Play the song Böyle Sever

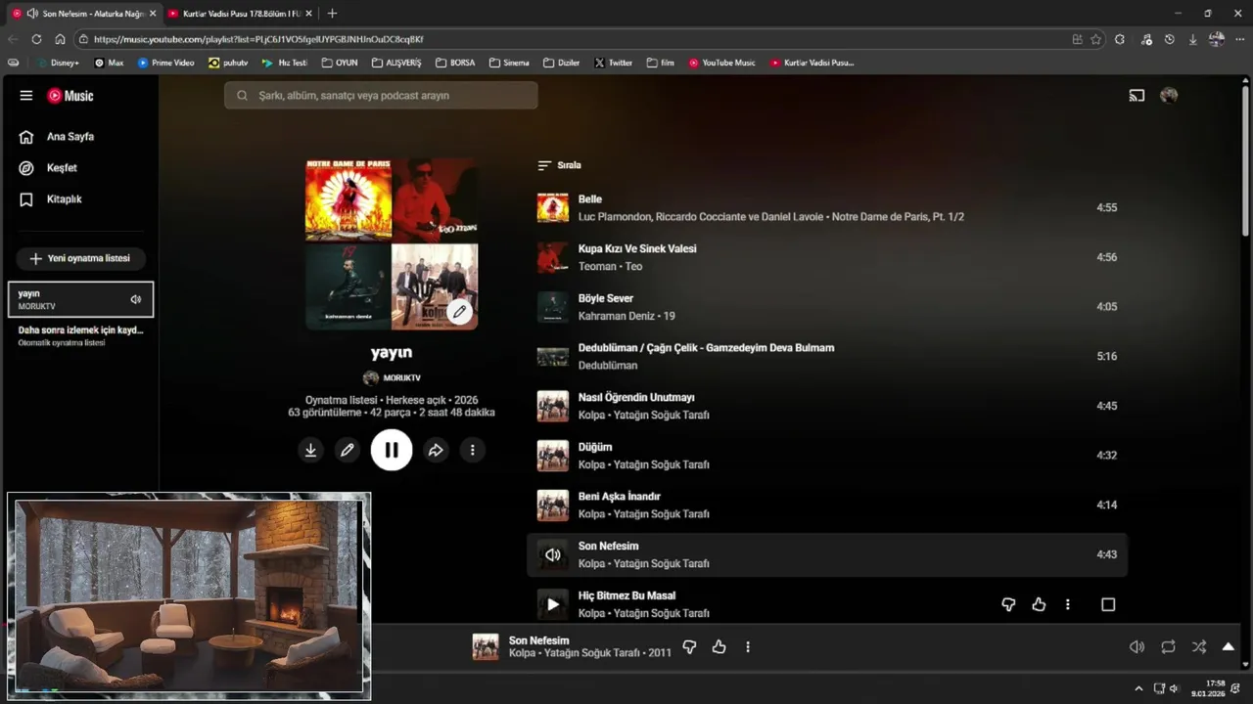coord(606,299)
